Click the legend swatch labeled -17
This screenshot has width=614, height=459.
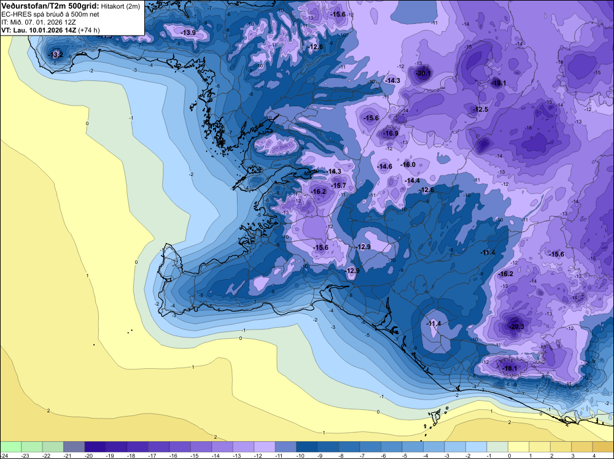[158, 447]
